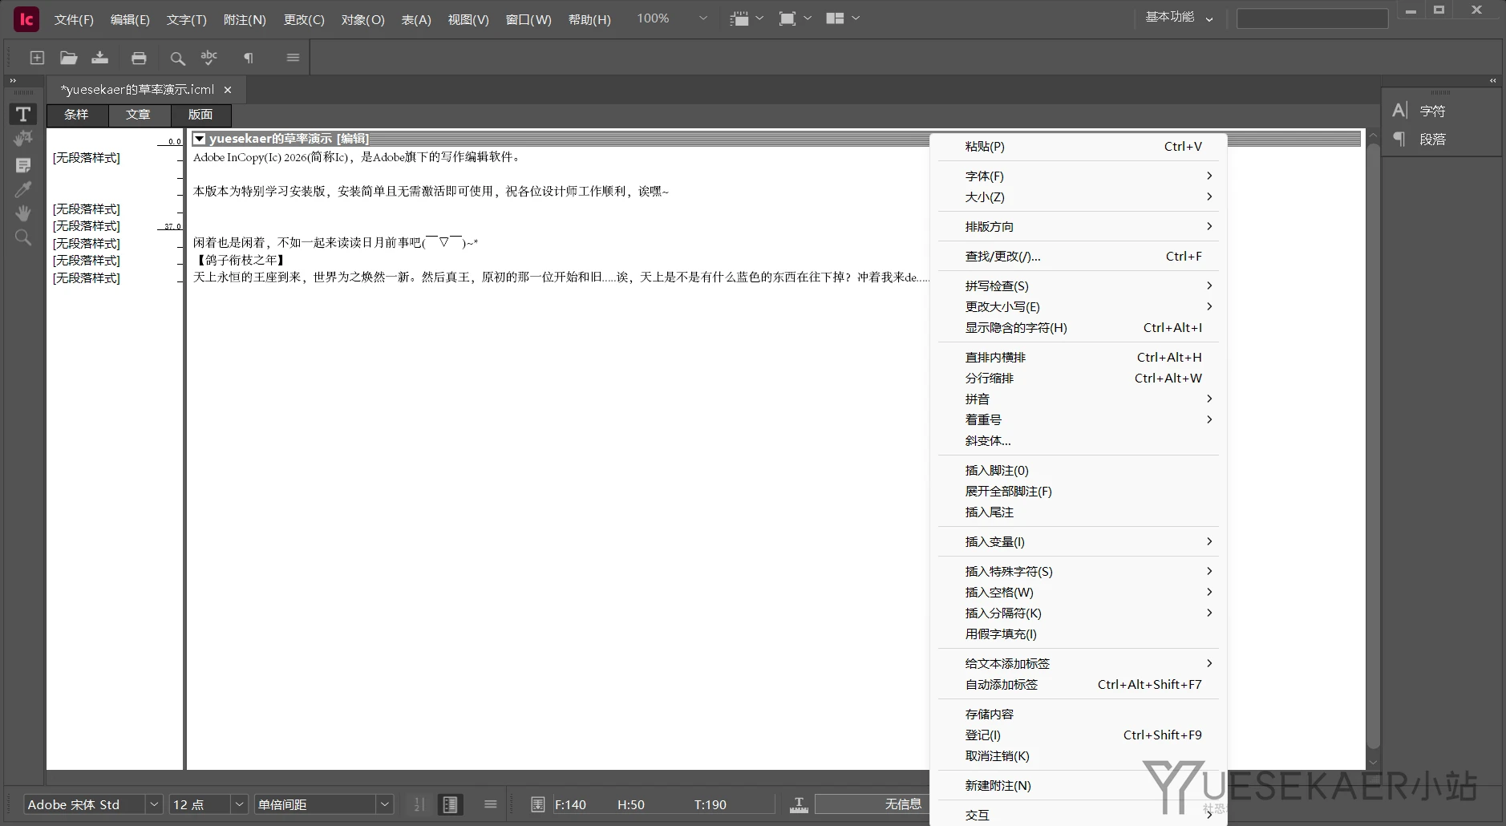Select the Position tool below Type
Screen dimensions: 1506x826
coord(23,139)
